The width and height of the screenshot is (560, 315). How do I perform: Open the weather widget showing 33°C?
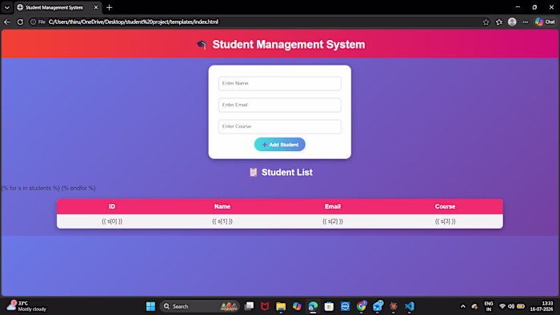[x=26, y=306]
